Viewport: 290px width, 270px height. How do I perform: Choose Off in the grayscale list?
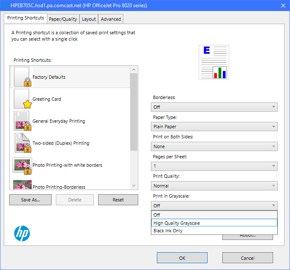point(214,215)
